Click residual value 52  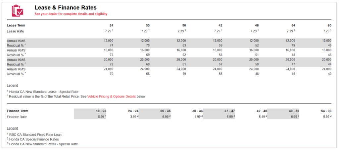257,45
